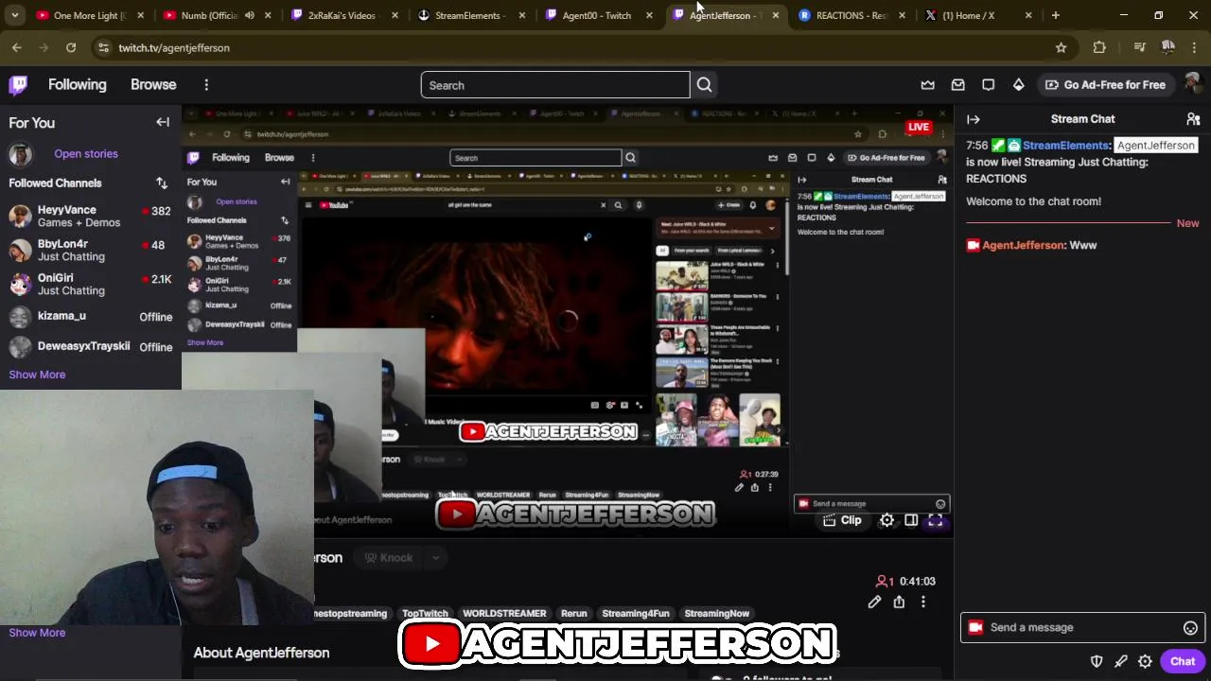Select the Streaming4Fun tag
This screenshot has height=681, width=1211.
click(636, 614)
